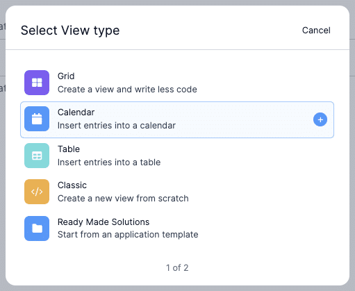Image resolution: width=355 pixels, height=291 pixels.
Task: Pick the Table option title
Action: point(69,149)
